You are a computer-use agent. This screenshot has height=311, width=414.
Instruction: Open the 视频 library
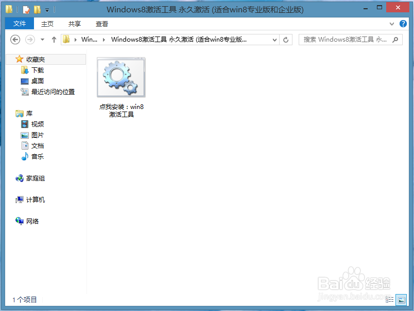tap(38, 124)
